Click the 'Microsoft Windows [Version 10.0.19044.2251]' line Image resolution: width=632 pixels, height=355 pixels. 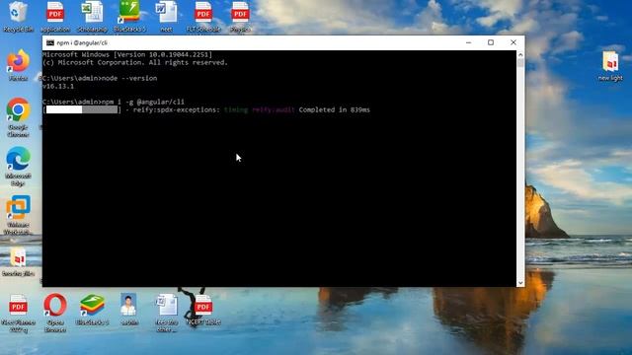click(x=127, y=54)
